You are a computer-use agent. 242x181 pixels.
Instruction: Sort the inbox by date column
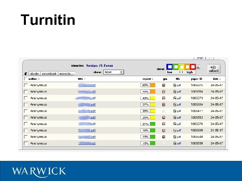[x=216, y=79]
